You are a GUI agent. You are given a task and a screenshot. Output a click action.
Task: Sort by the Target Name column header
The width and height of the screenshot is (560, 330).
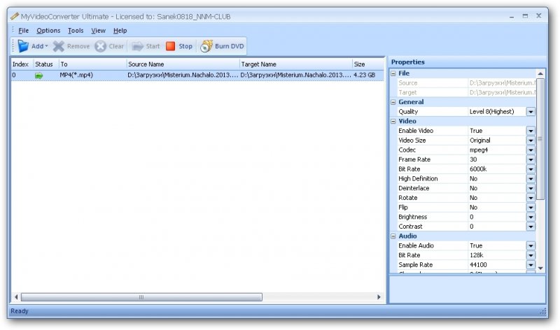(x=296, y=64)
